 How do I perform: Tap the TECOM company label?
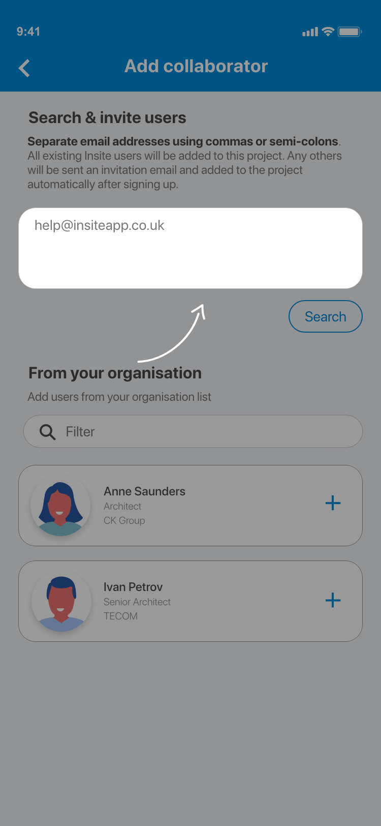click(x=120, y=616)
